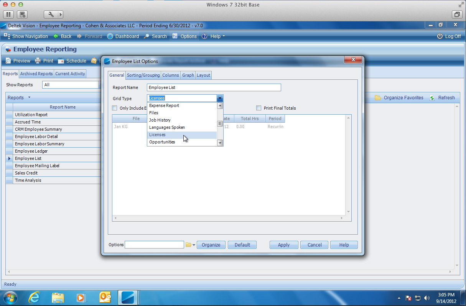Screen dimensions: 466x306
Task: Switch to the Sorting/Grouping tab
Action: click(x=143, y=75)
